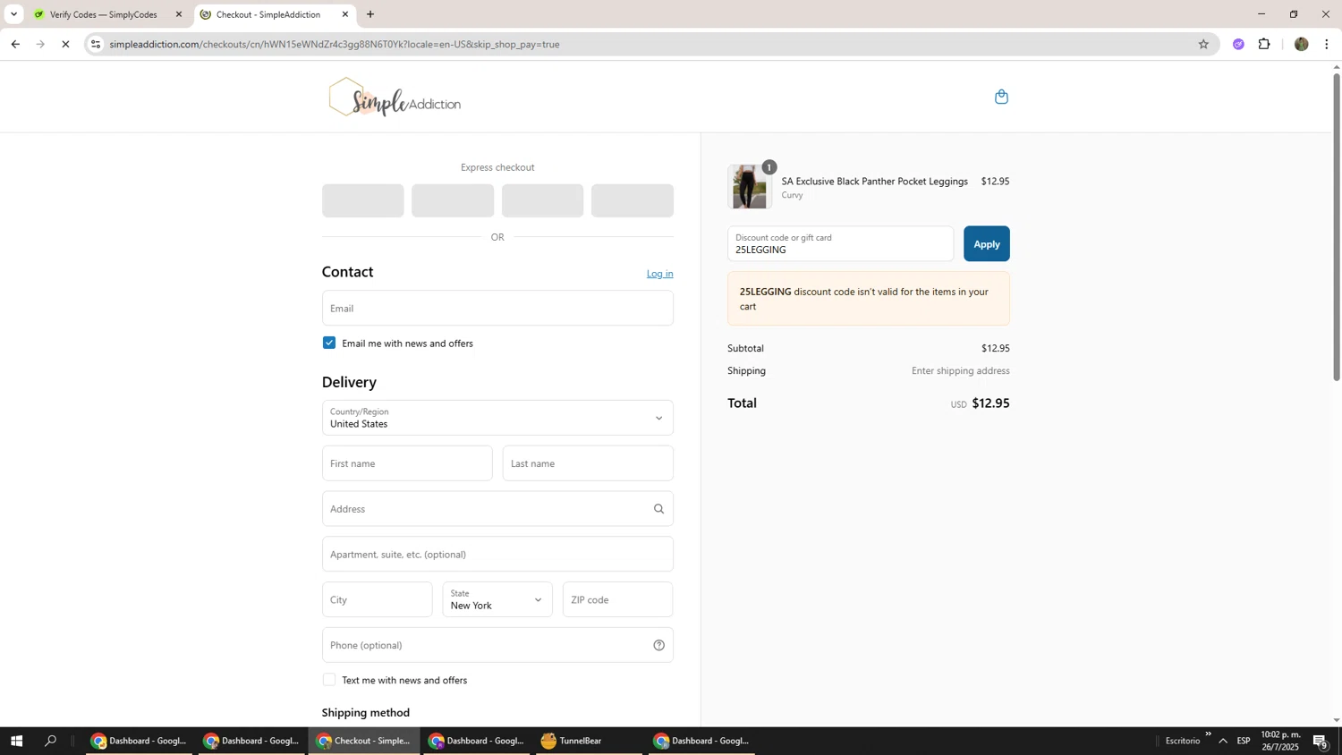Open a new browser tab
Viewport: 1342px width, 755px height.
pyautogui.click(x=370, y=14)
